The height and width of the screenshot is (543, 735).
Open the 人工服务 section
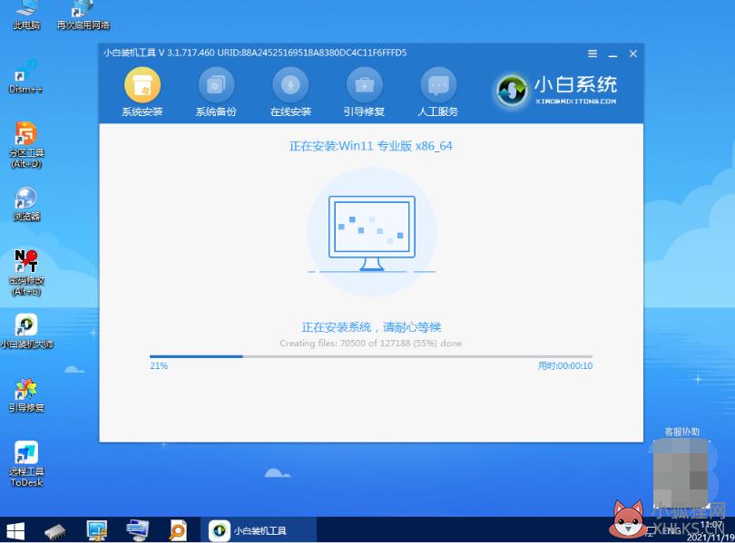437,92
